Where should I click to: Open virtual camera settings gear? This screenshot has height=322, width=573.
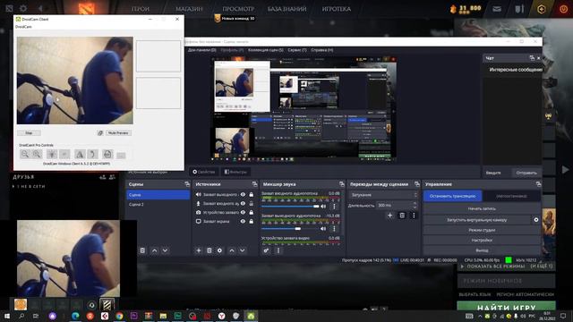coord(536,220)
